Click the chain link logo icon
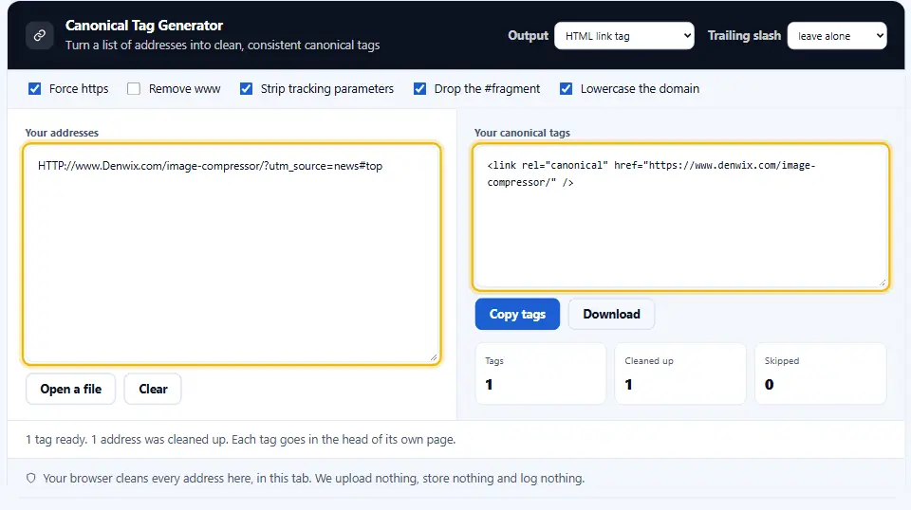The height and width of the screenshot is (510, 911). click(40, 35)
